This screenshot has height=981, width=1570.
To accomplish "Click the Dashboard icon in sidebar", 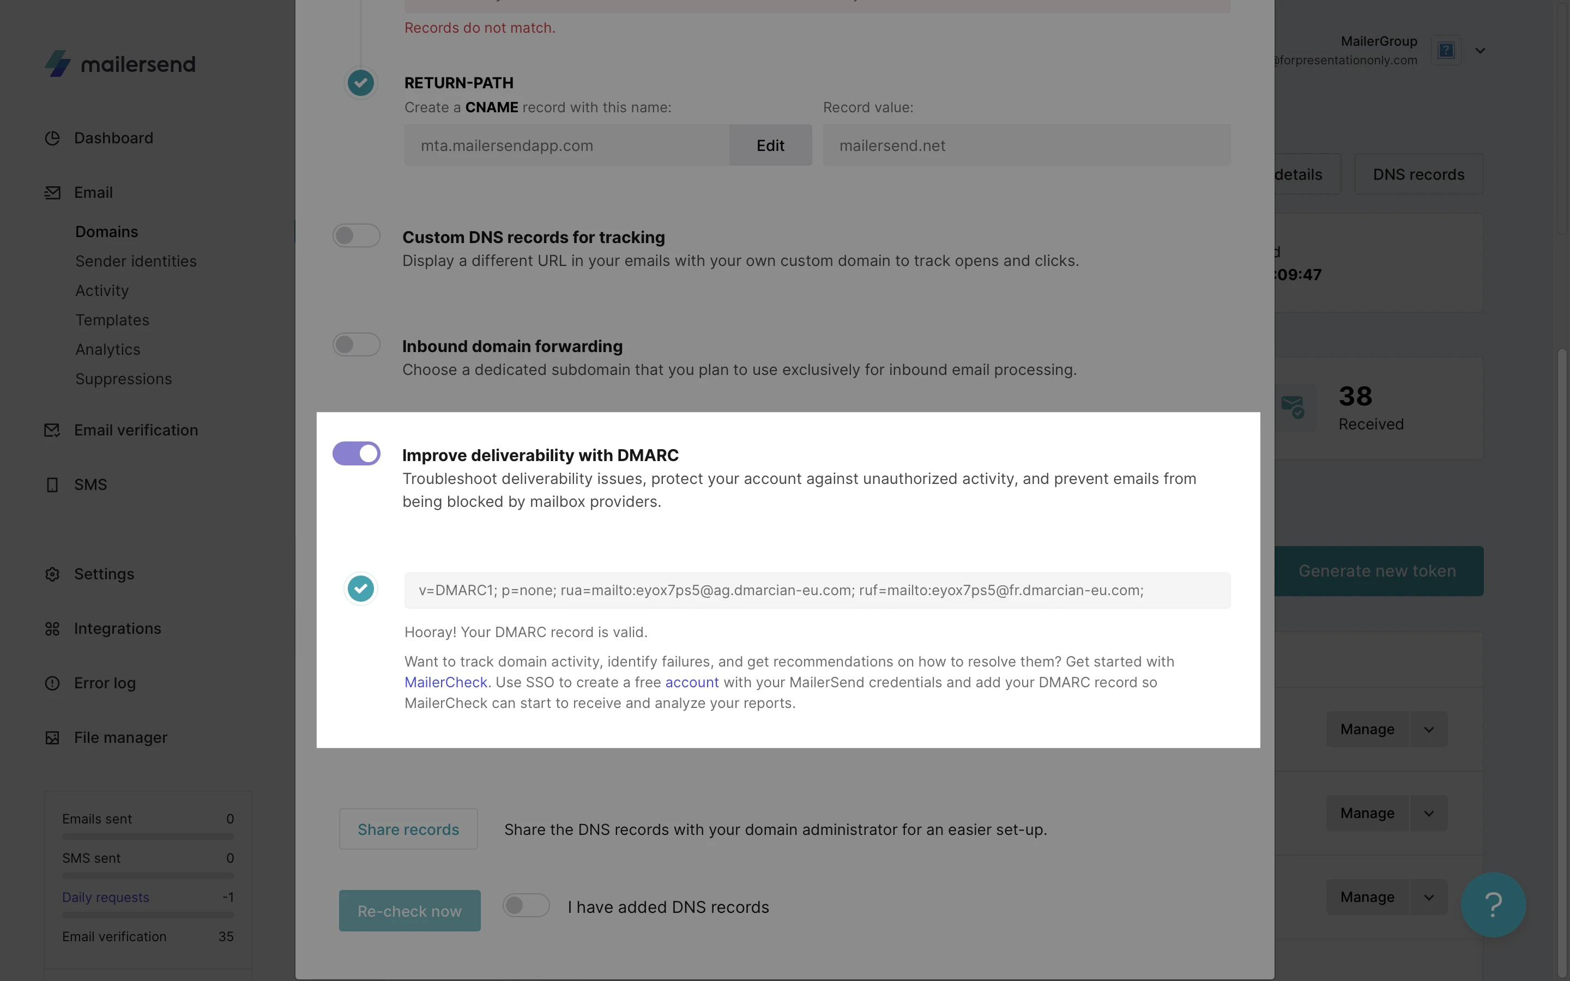I will tap(52, 138).
